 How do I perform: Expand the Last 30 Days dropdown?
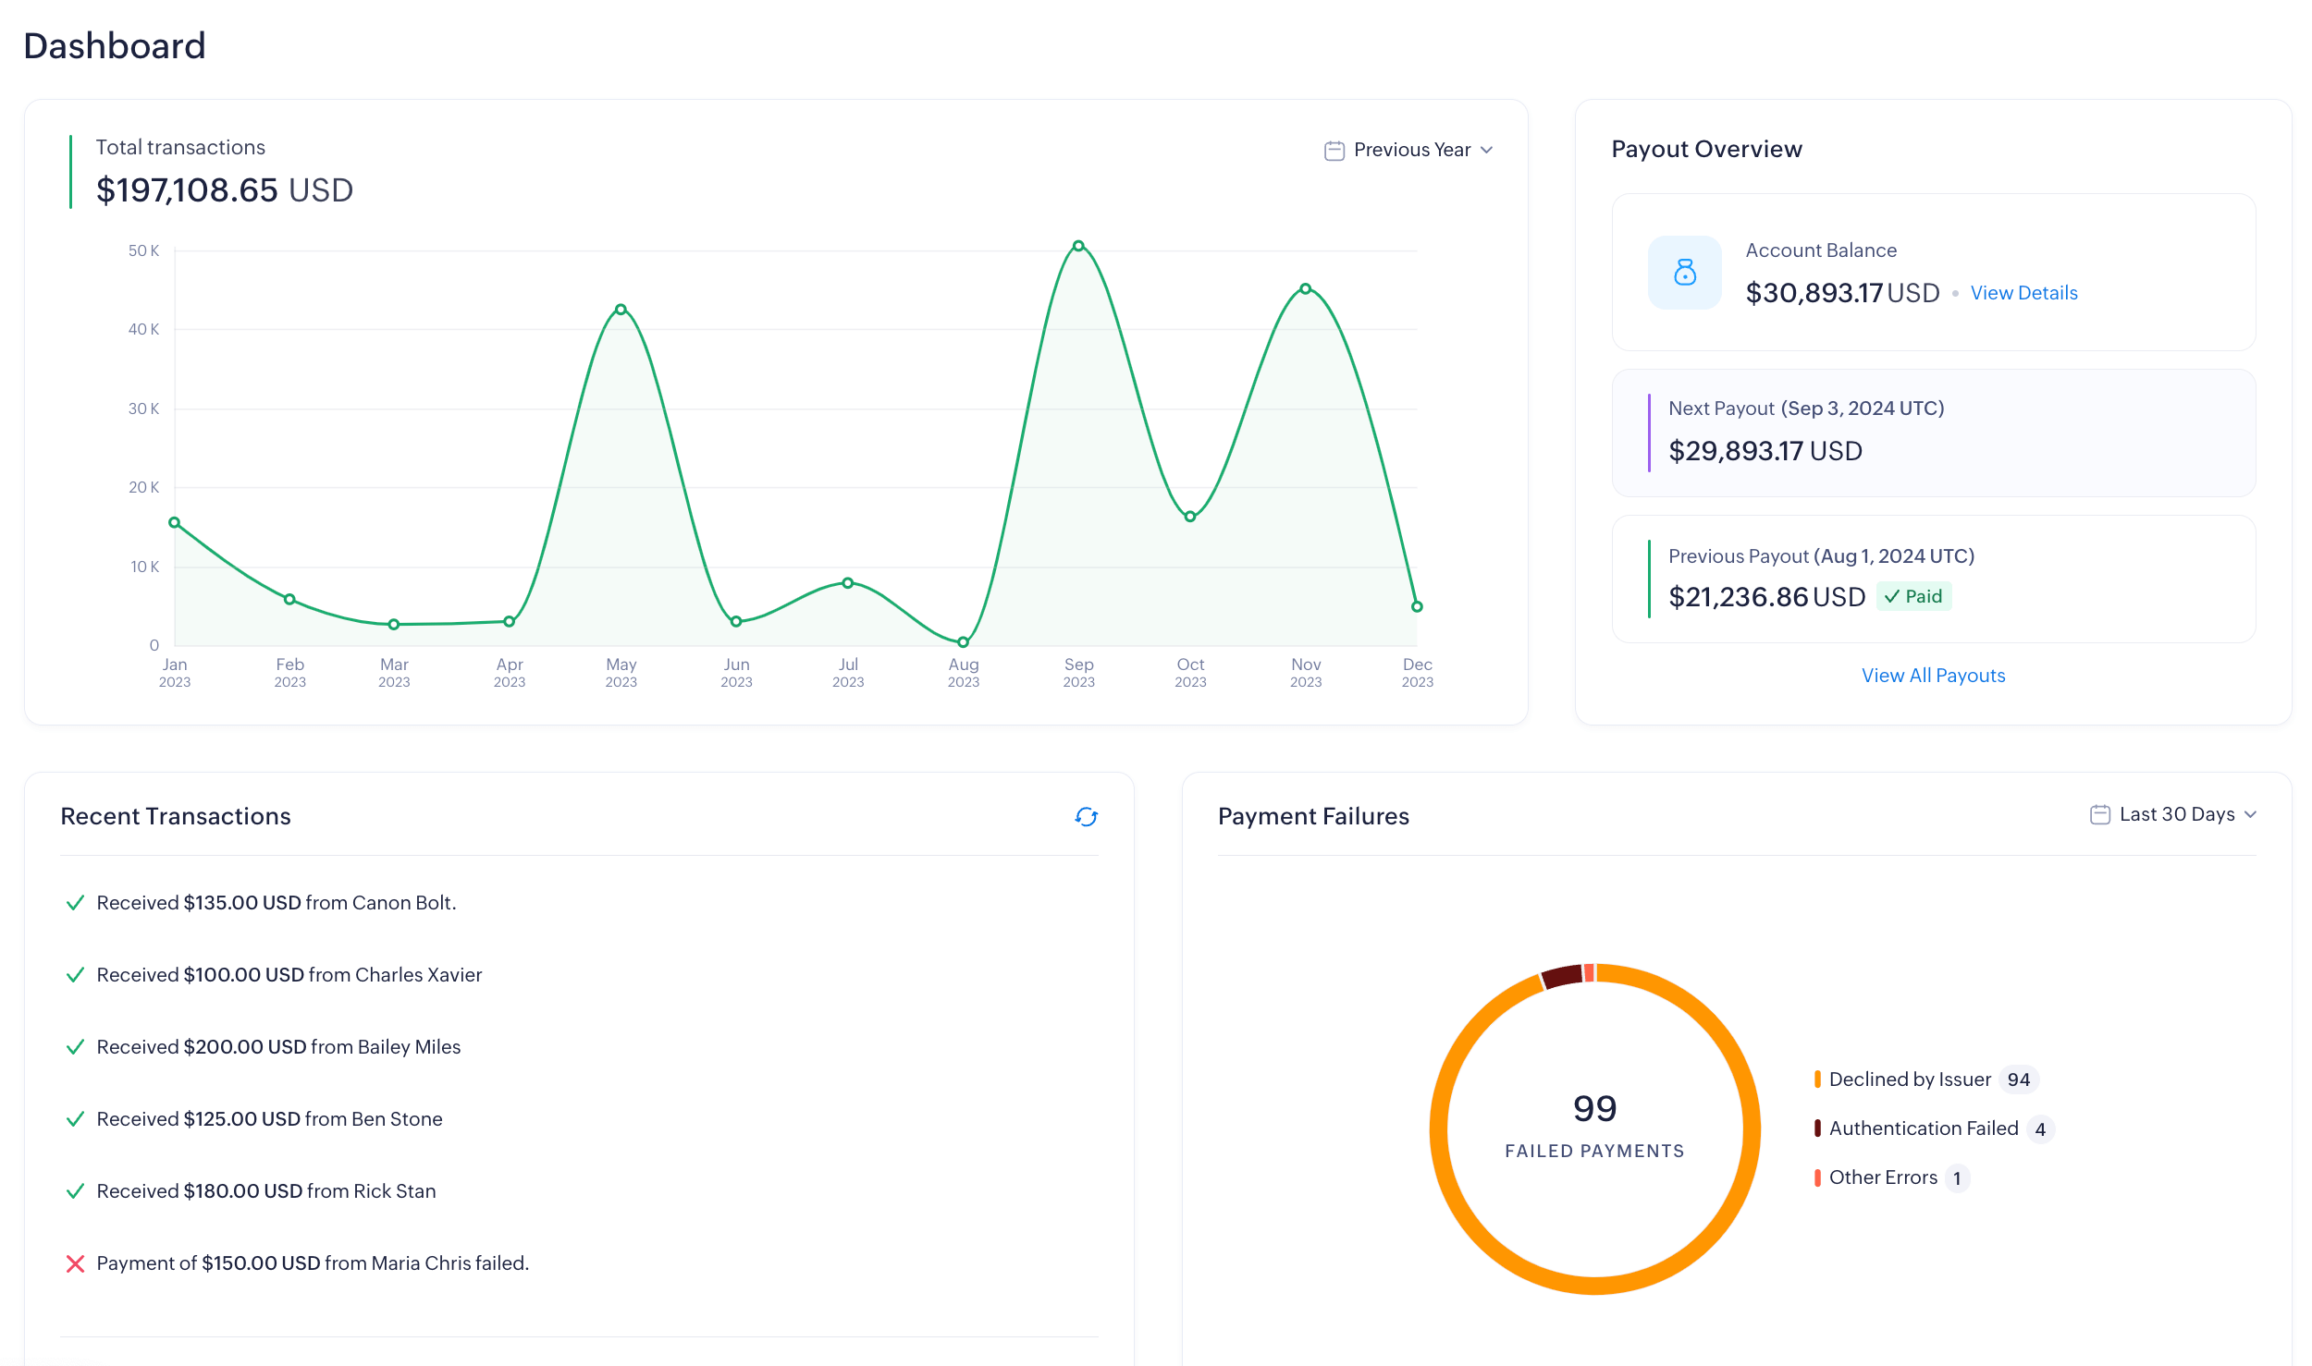click(2176, 814)
